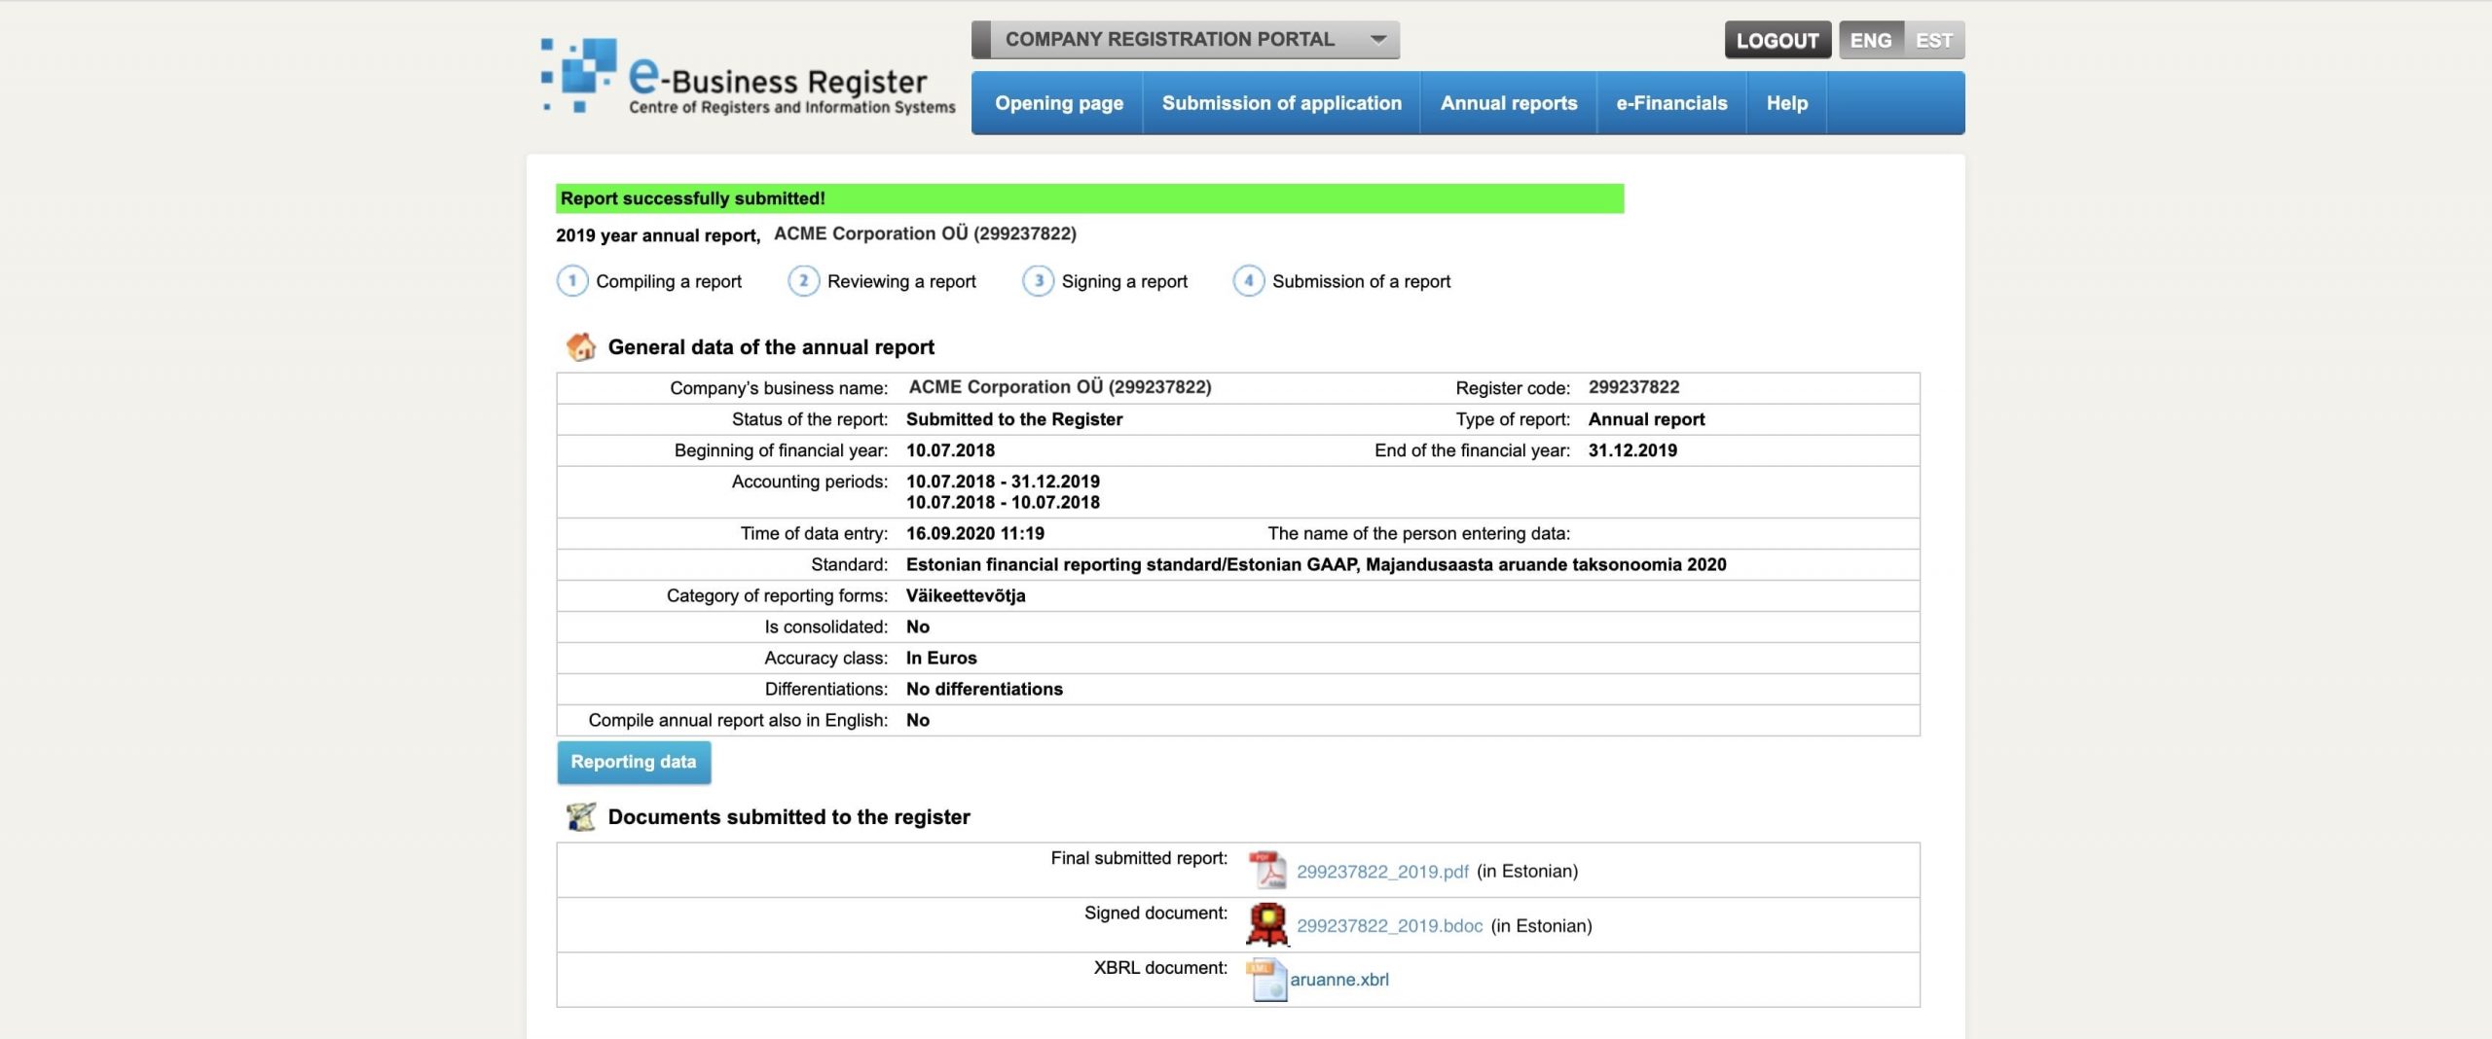Go to Reviewing a report step

900,281
